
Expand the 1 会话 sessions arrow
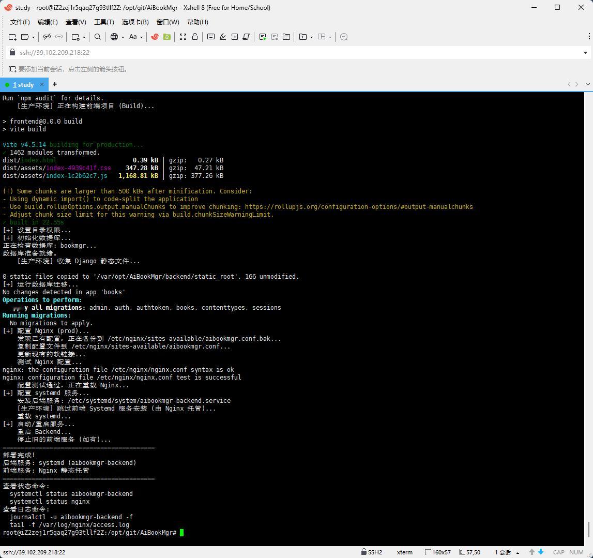click(518, 553)
